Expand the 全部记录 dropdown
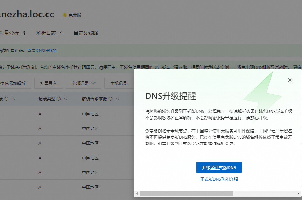Image resolution: width=302 pixels, height=200 pixels. click(x=84, y=83)
